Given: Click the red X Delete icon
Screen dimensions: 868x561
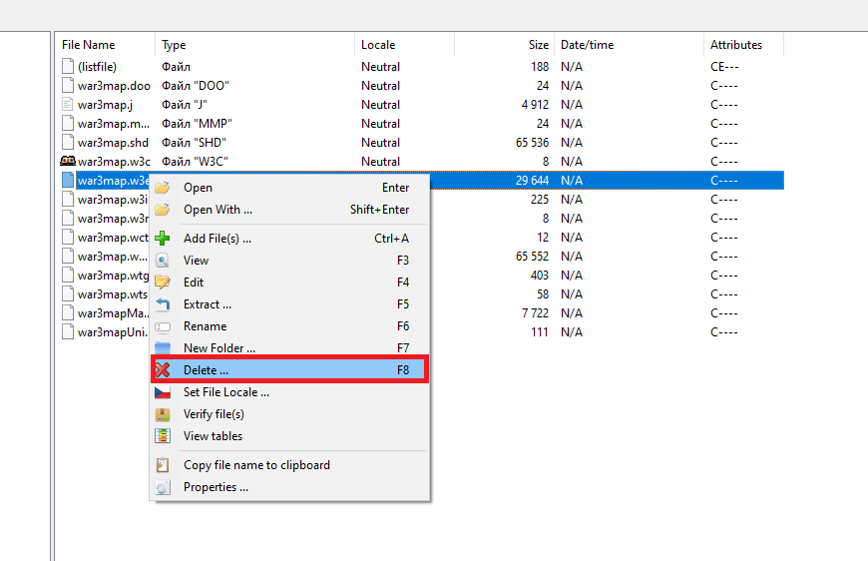Looking at the screenshot, I should point(163,370).
